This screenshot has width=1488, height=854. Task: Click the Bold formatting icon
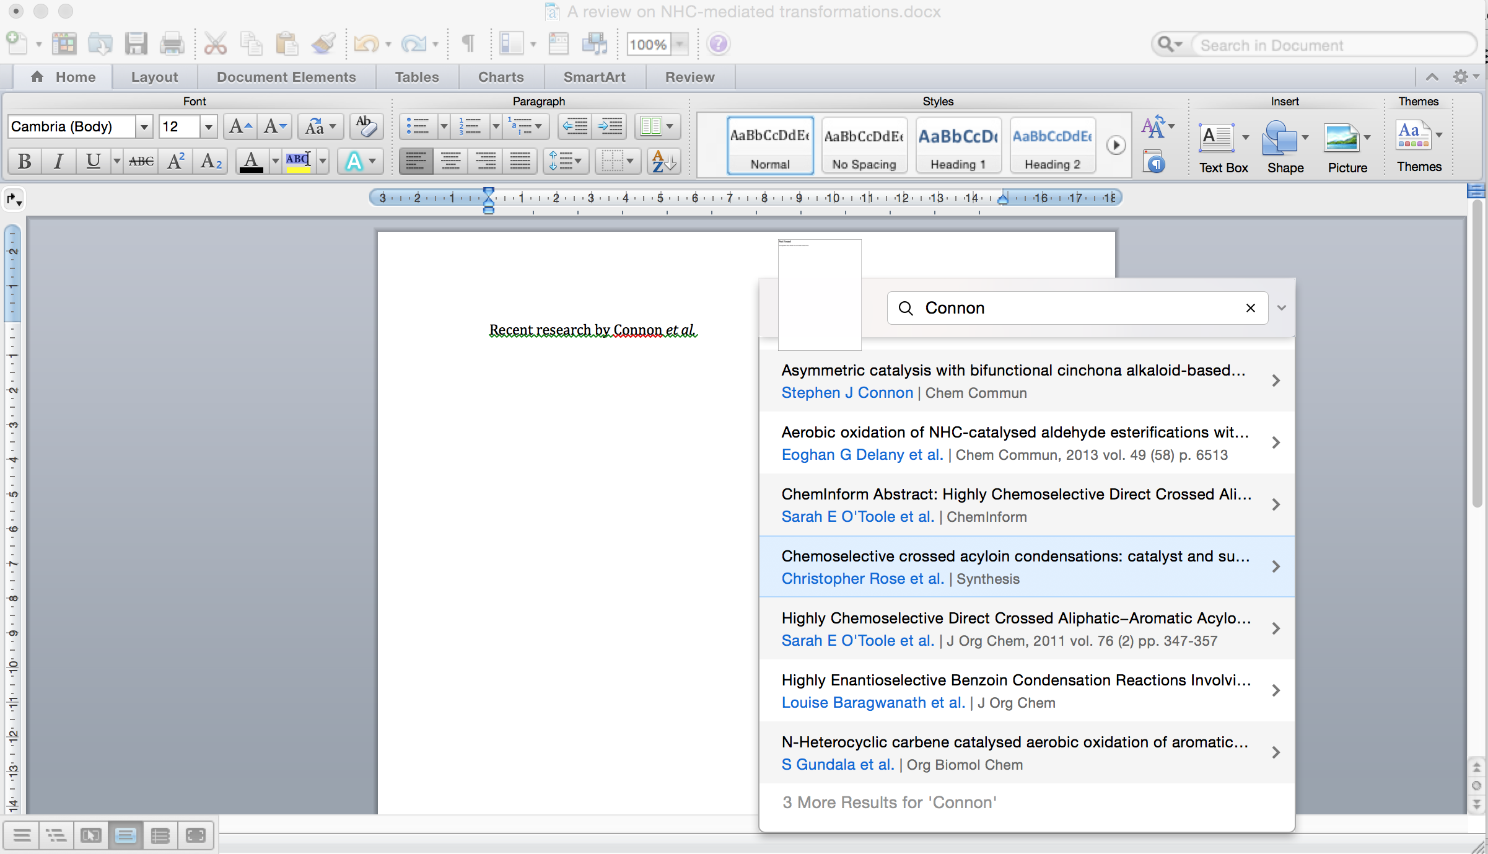[22, 162]
